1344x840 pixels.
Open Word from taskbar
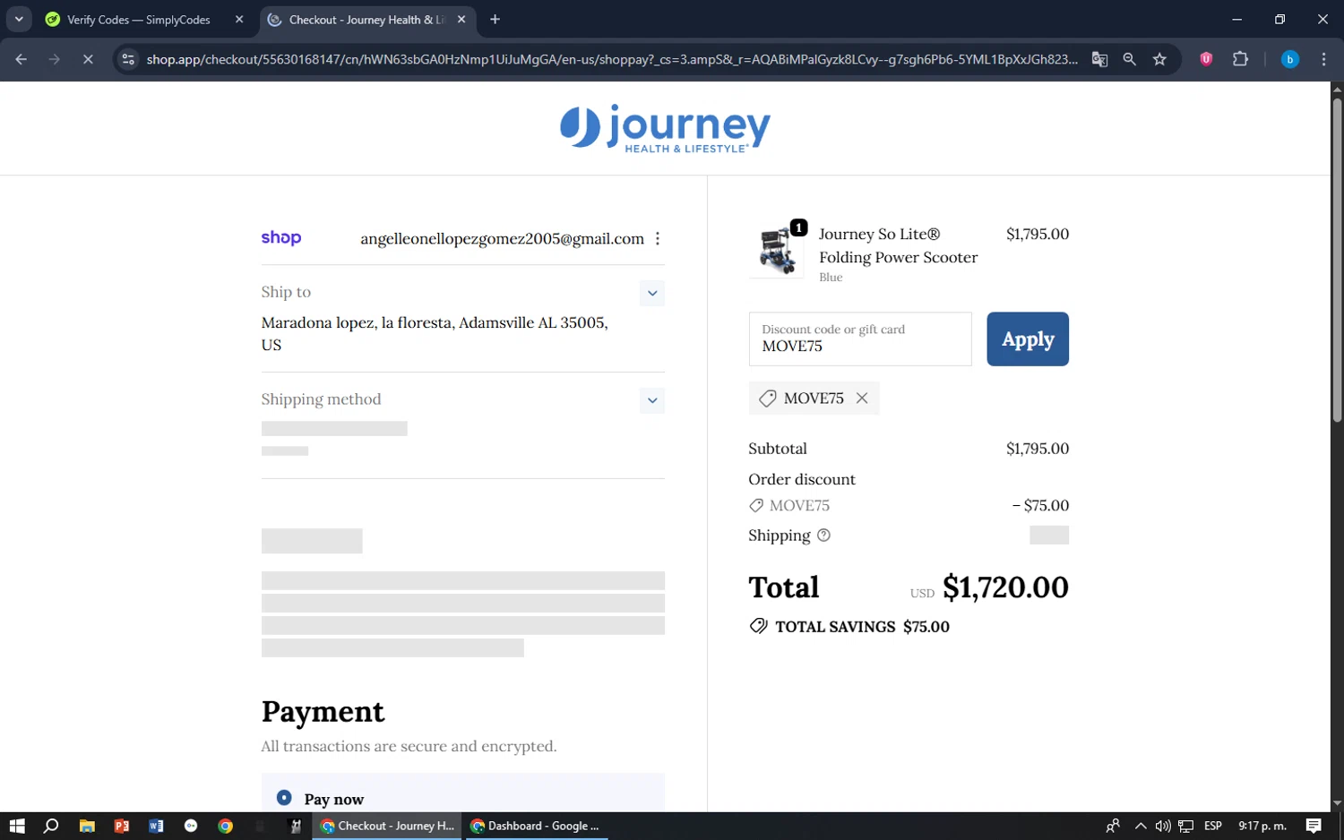click(156, 826)
